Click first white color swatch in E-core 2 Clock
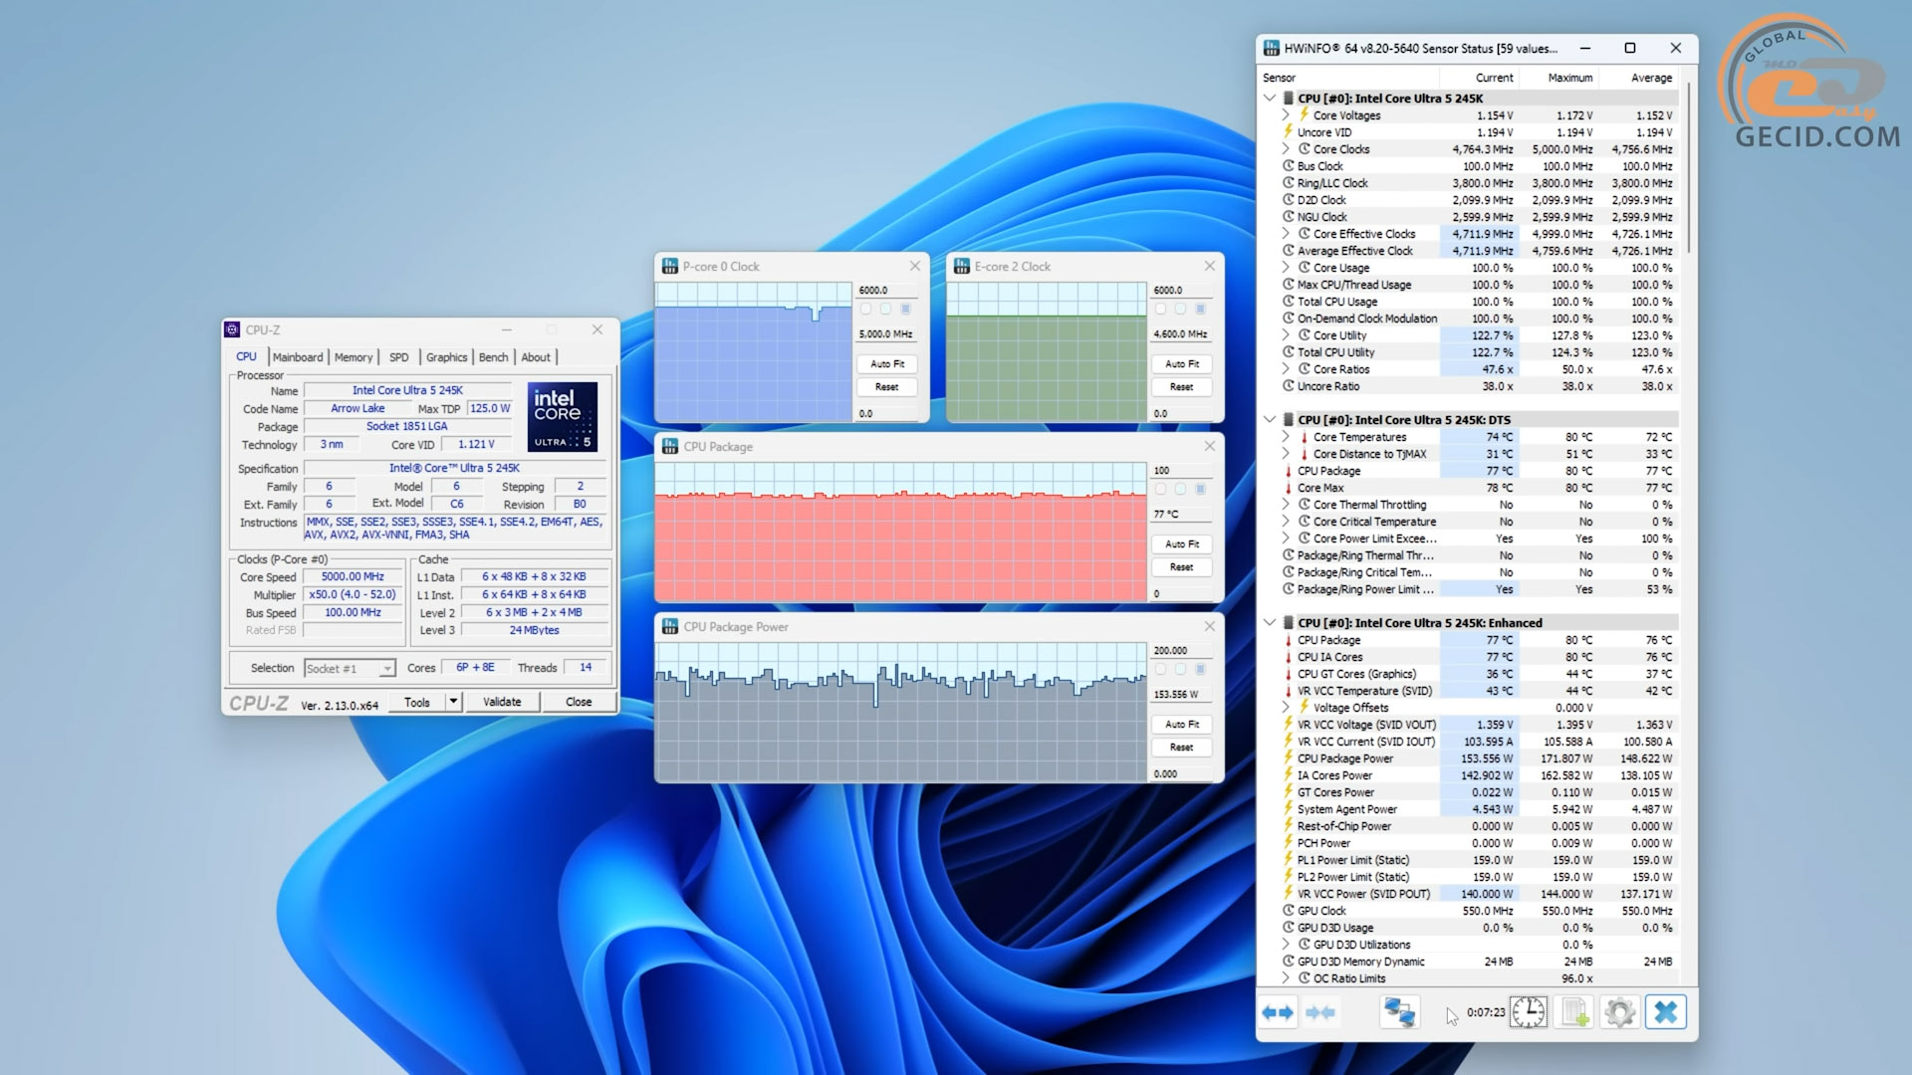 coord(1160,309)
